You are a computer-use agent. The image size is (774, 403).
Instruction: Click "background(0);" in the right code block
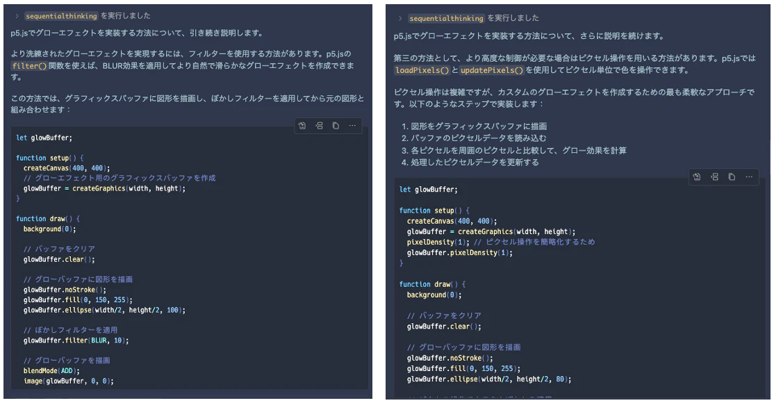434,295
